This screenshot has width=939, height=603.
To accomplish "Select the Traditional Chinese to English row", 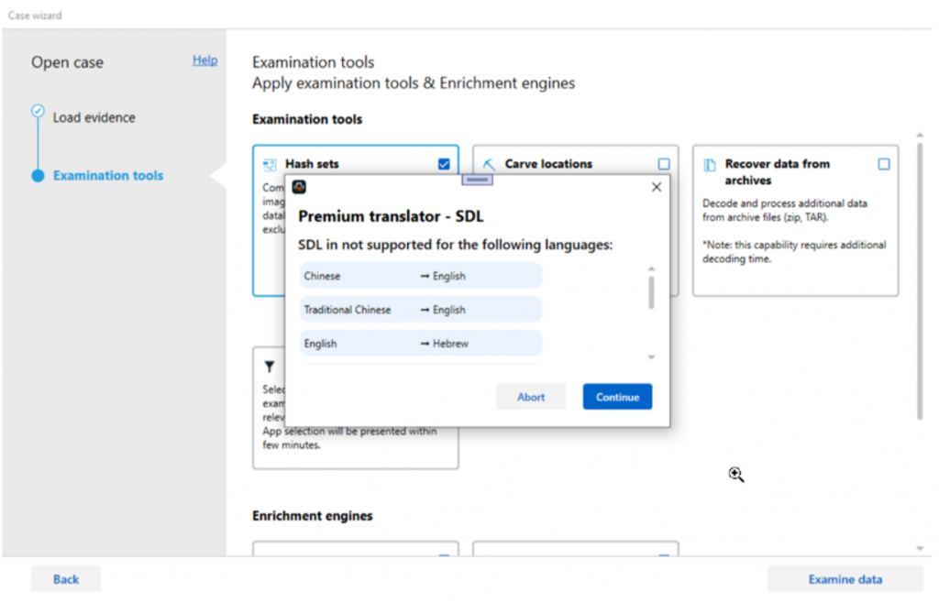I will tap(421, 310).
